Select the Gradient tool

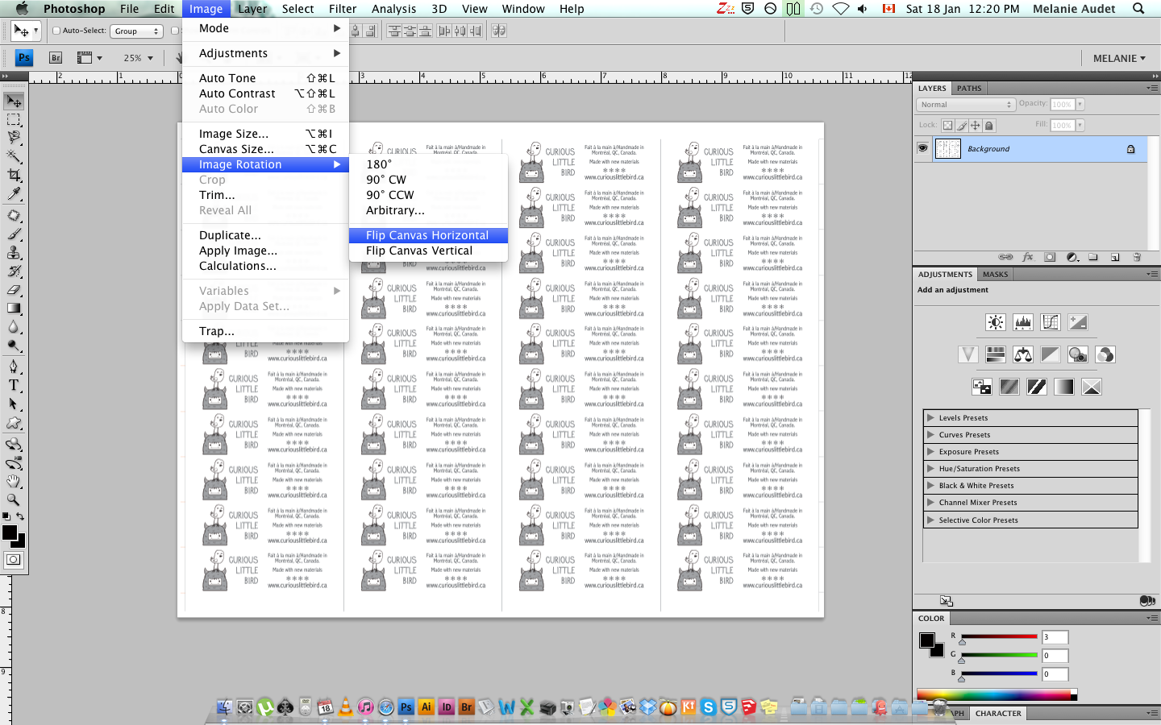[14, 308]
